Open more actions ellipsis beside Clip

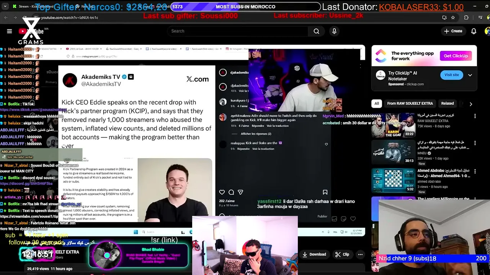(360, 254)
